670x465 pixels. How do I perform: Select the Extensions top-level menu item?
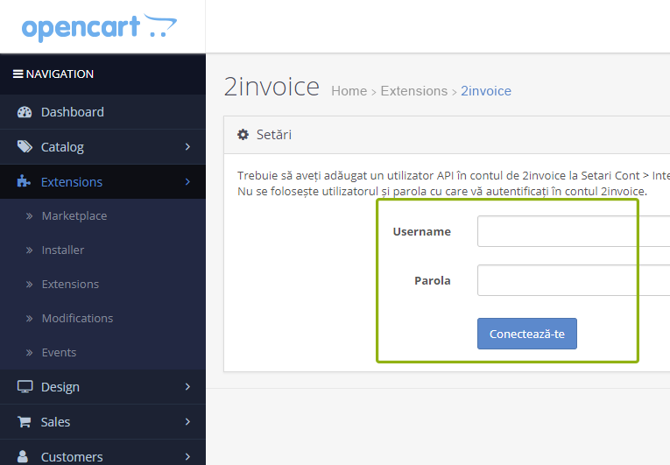pyautogui.click(x=102, y=181)
